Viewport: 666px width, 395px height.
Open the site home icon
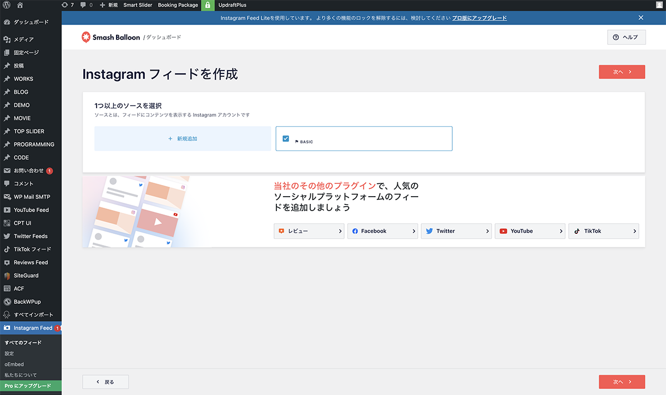20,5
